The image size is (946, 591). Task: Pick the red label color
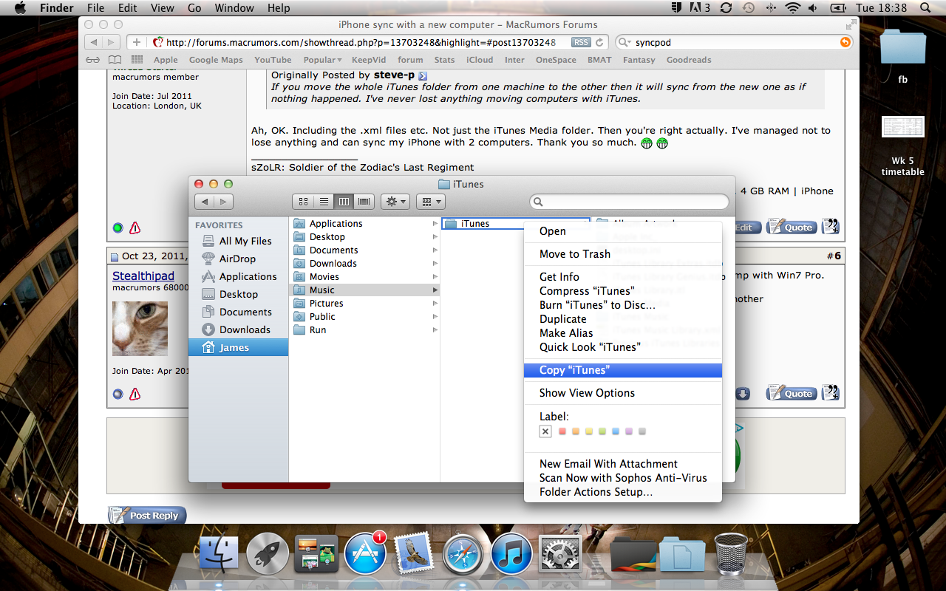(x=562, y=431)
